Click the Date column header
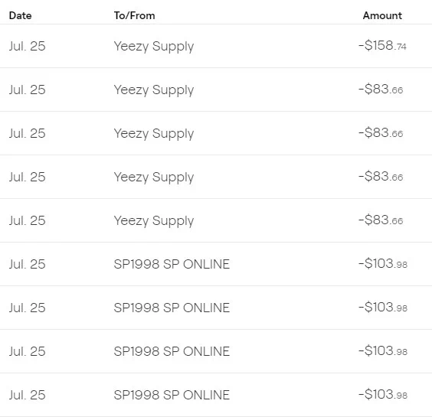Image resolution: width=432 pixels, height=417 pixels. (x=20, y=15)
